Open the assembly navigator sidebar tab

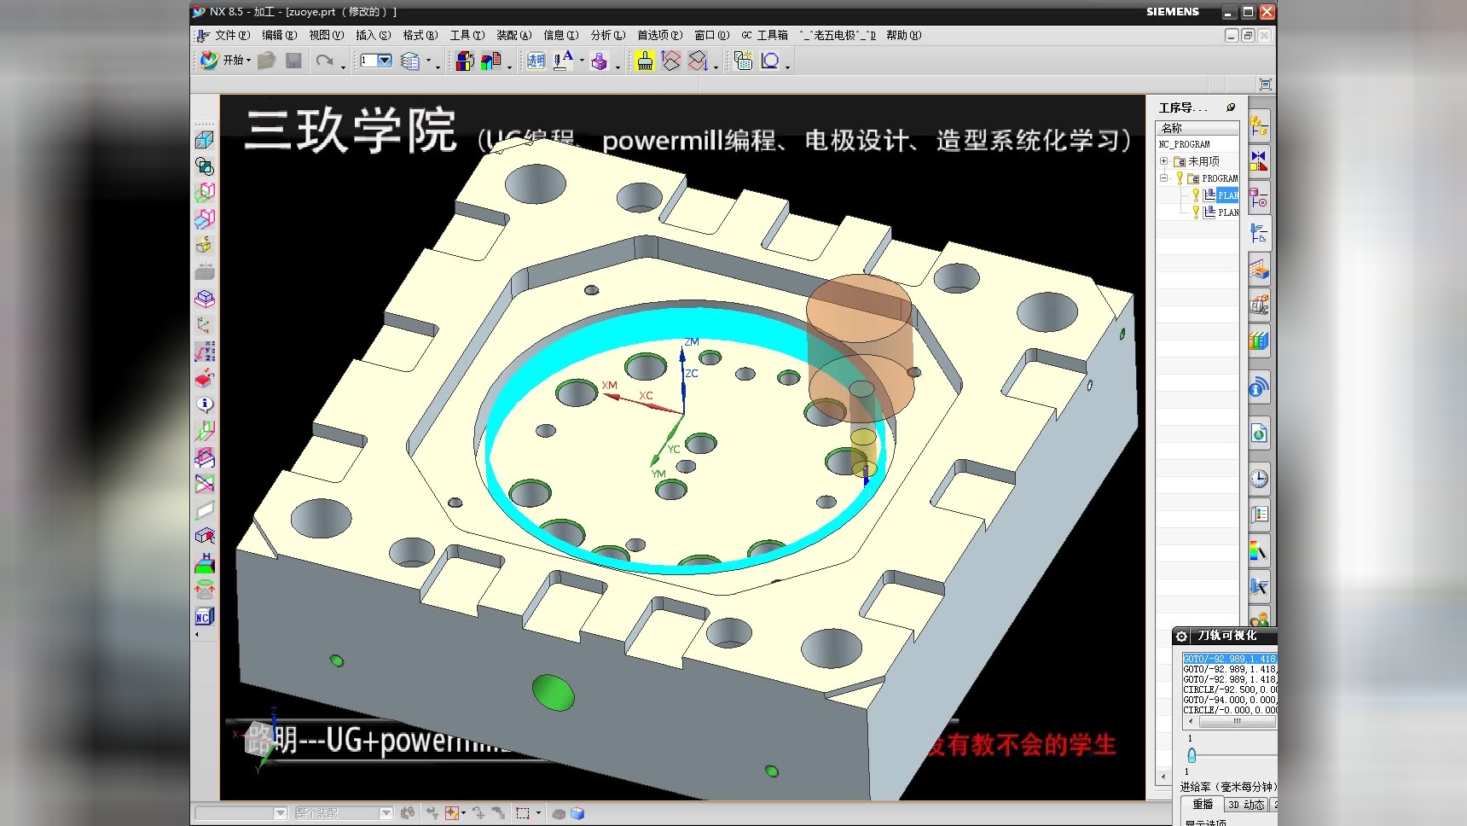(x=1259, y=127)
